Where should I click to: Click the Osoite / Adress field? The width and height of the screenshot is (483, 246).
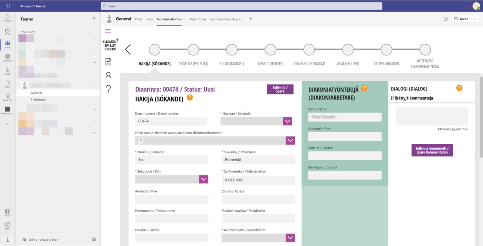(x=258, y=199)
